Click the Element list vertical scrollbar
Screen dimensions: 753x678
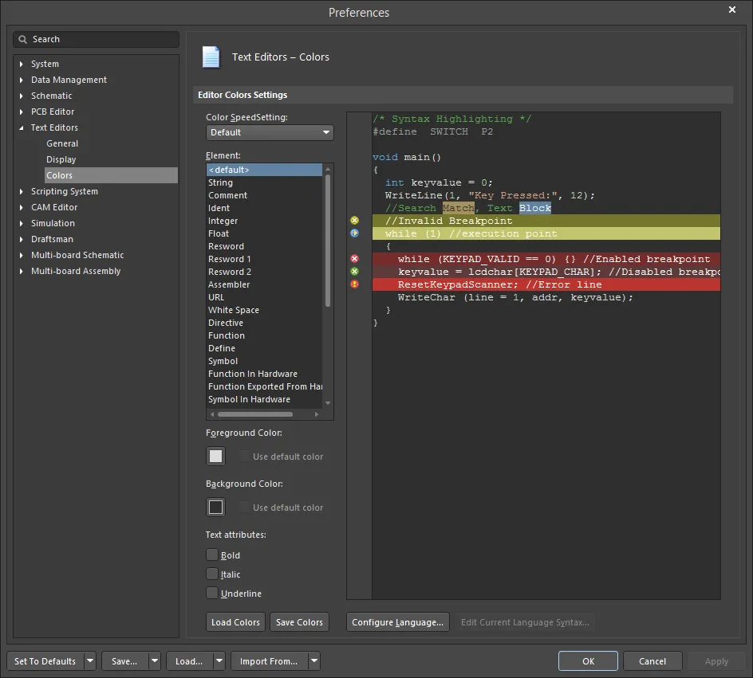click(328, 240)
